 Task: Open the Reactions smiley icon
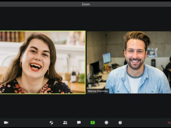[120, 123]
